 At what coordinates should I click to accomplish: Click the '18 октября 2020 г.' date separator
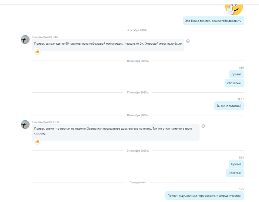(138, 115)
